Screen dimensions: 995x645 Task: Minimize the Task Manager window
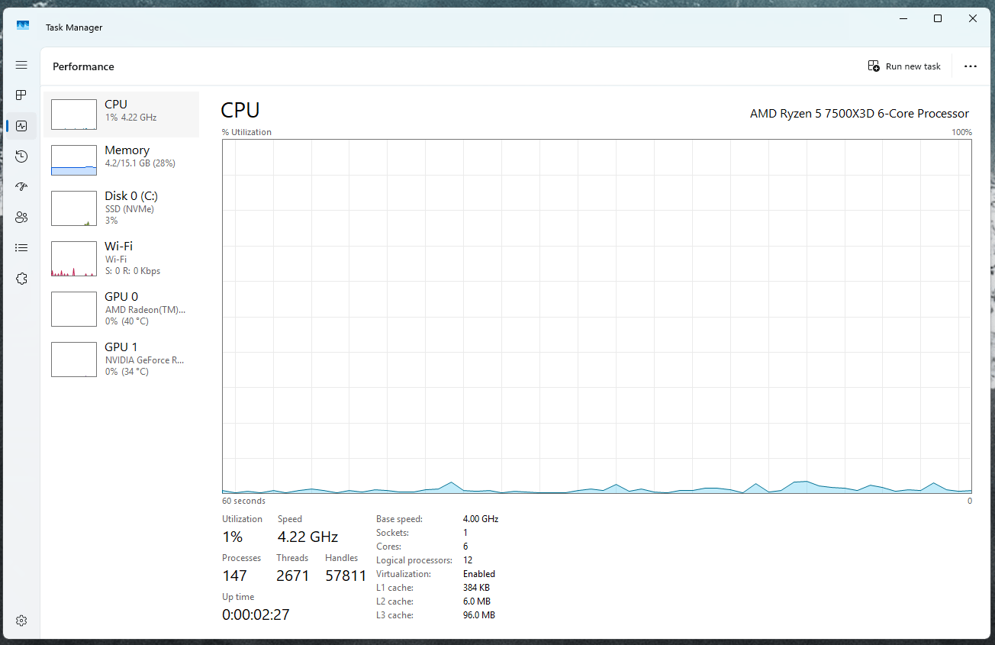(x=903, y=19)
